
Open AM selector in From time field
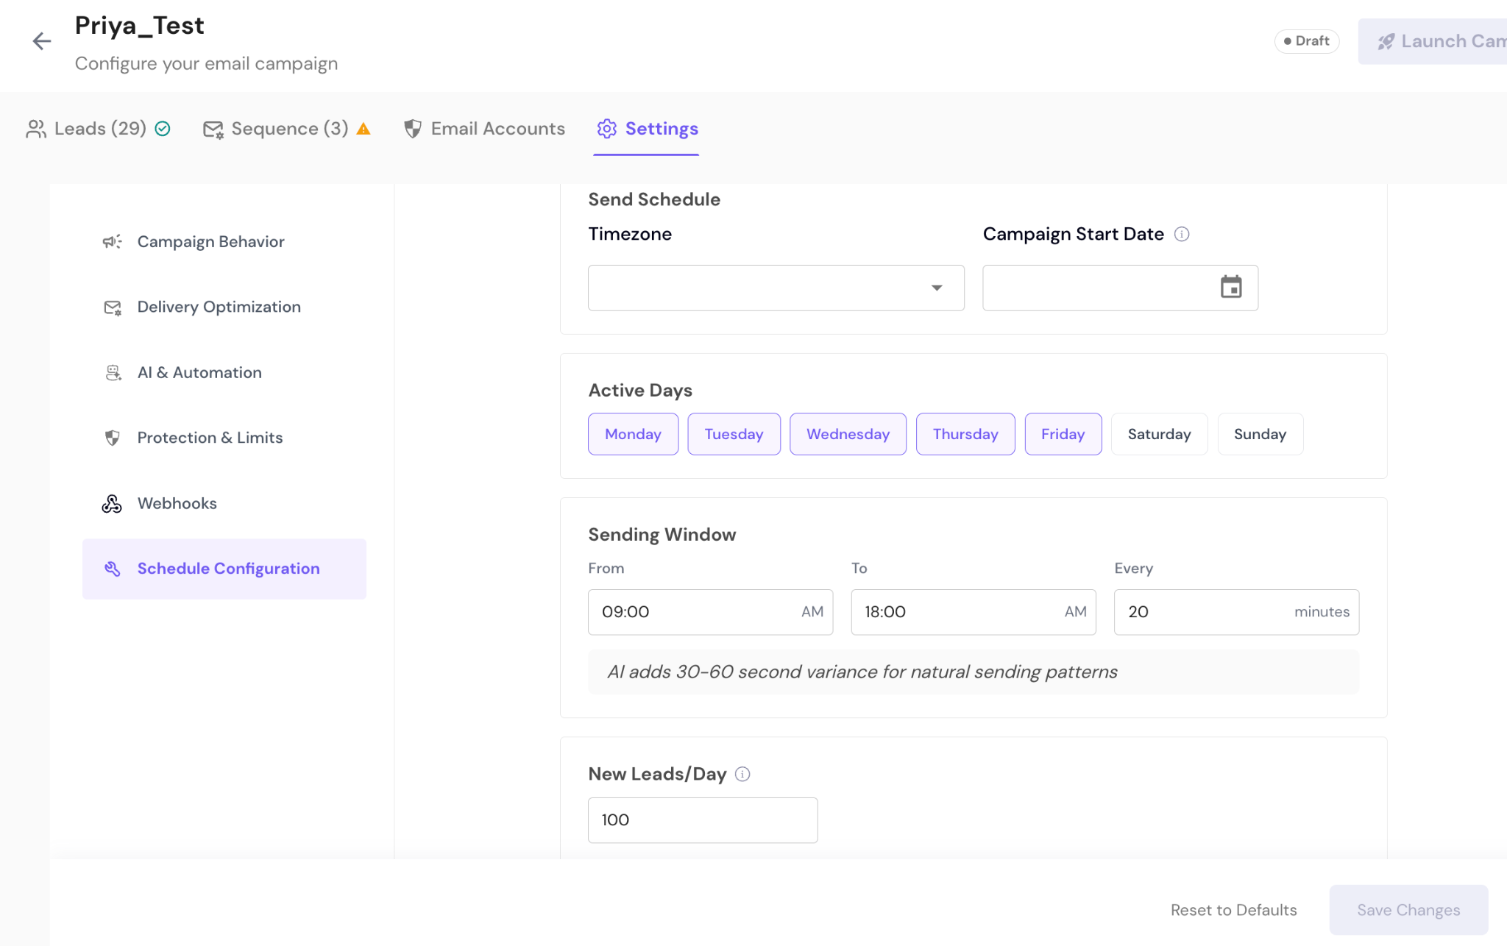click(812, 612)
